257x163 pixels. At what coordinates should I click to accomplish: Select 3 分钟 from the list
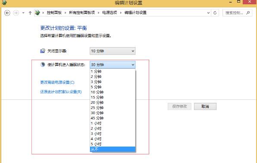tap(113, 82)
